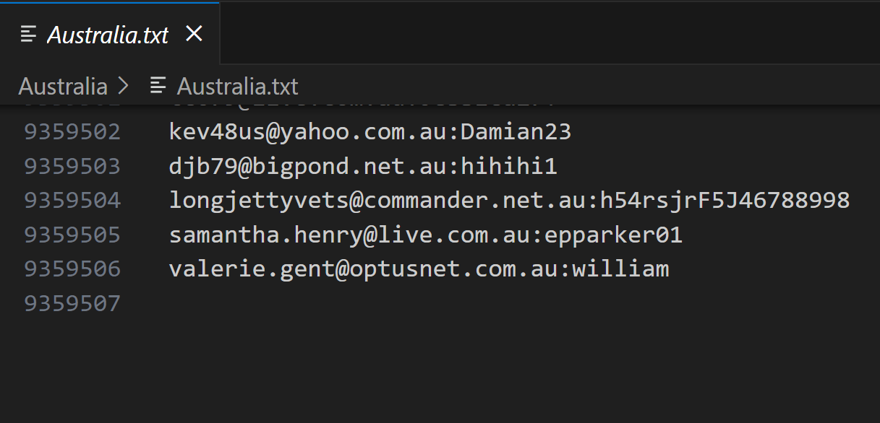
Task: Select gutter line number 9359505
Action: (x=72, y=235)
